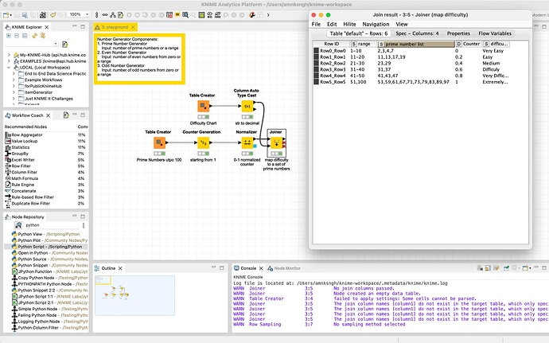Click the yellow annotation toolbar icon
549x343 pixels.
click(177, 14)
